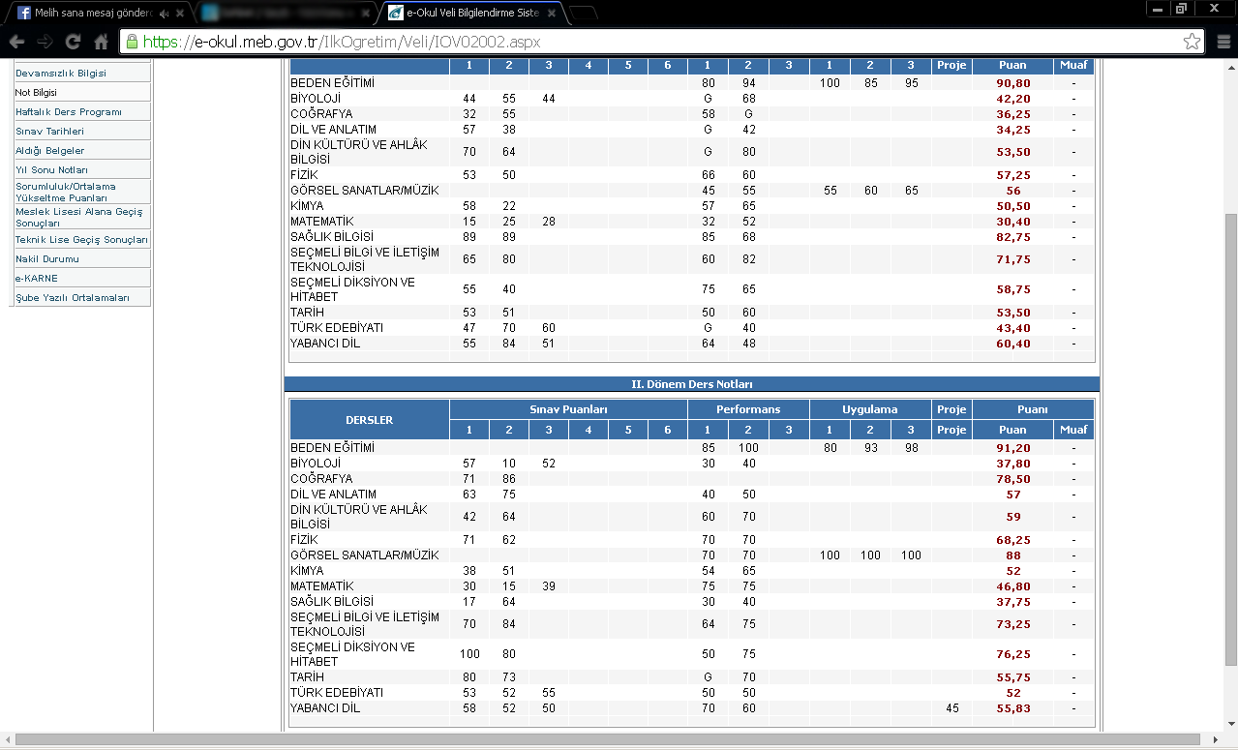Open the Chrome hamburger menu

click(1222, 42)
